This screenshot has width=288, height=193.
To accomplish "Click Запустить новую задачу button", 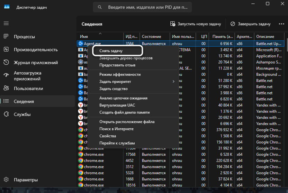I will pyautogui.click(x=196, y=24).
